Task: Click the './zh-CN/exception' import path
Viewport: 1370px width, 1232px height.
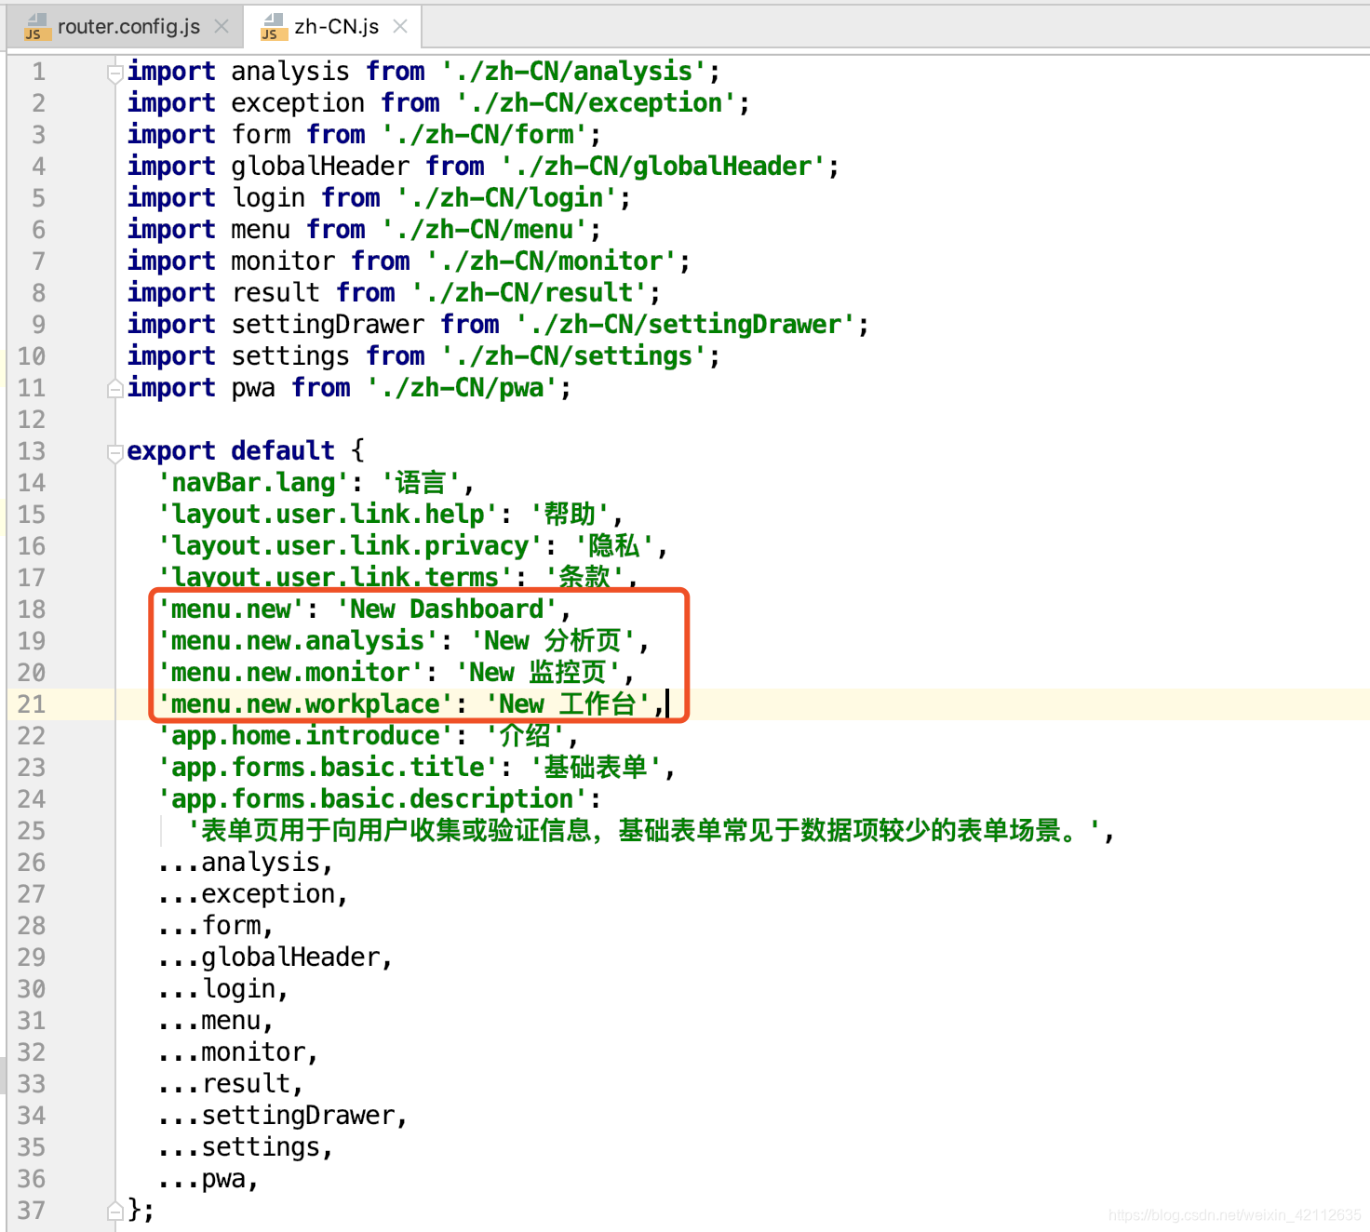Action: (x=596, y=103)
